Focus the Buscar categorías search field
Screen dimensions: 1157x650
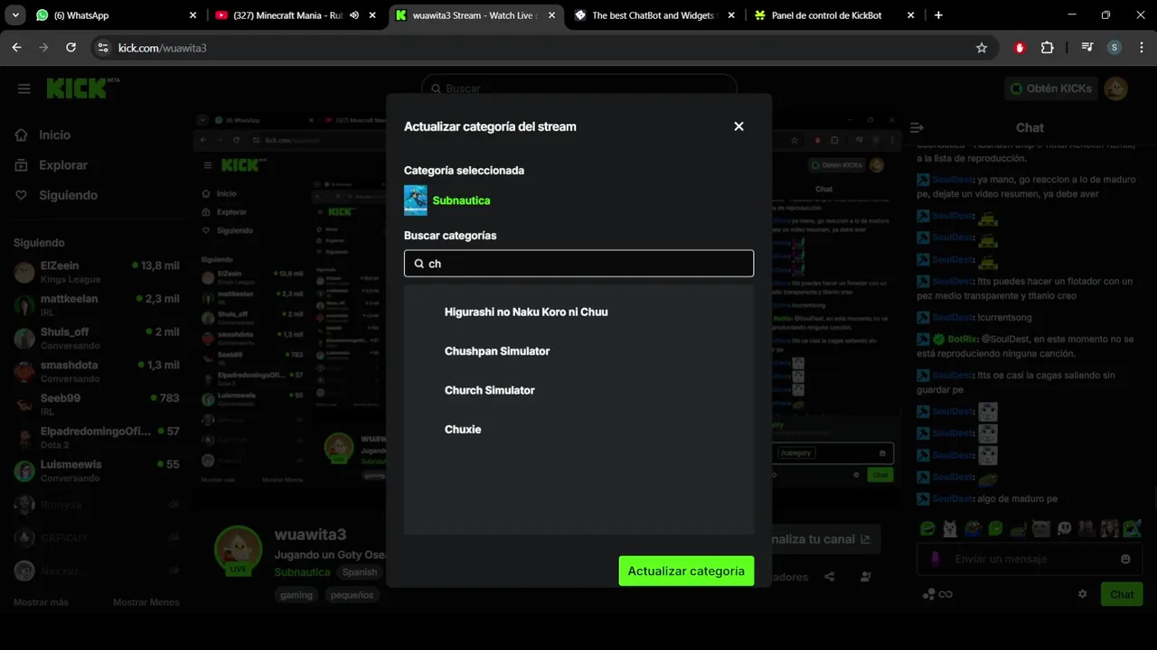pyautogui.click(x=578, y=264)
